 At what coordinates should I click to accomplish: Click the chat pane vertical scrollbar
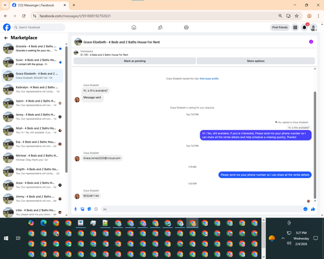[315, 144]
